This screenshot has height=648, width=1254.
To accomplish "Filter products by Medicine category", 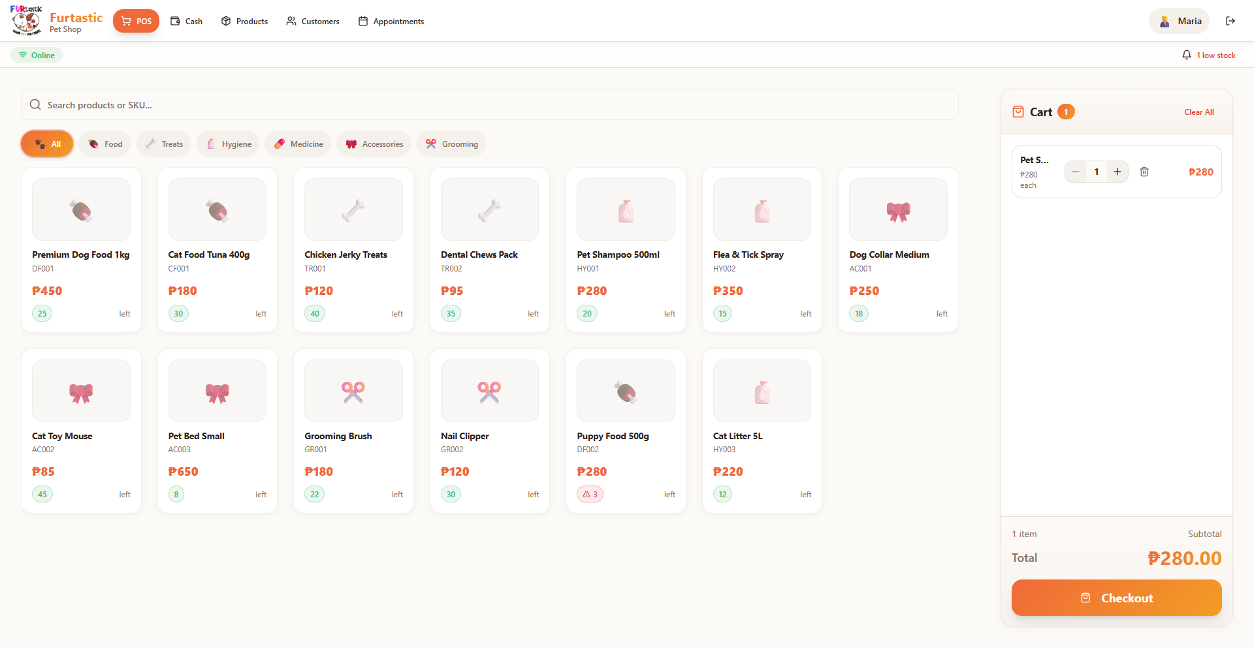I will point(298,144).
